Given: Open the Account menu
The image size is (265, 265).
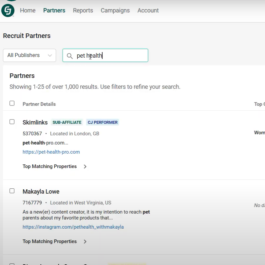Looking at the screenshot, I should (x=148, y=10).
